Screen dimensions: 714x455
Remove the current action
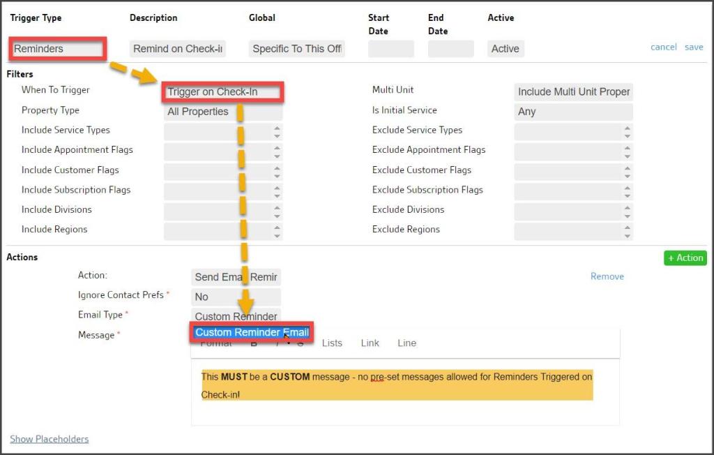pyautogui.click(x=607, y=276)
